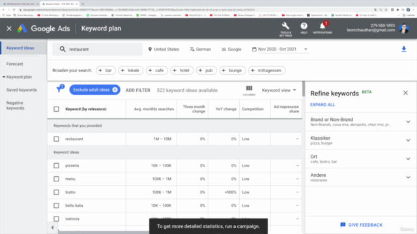The width and height of the screenshot is (417, 234).
Task: Add 'pub' suggestion chip
Action: tap(206, 70)
